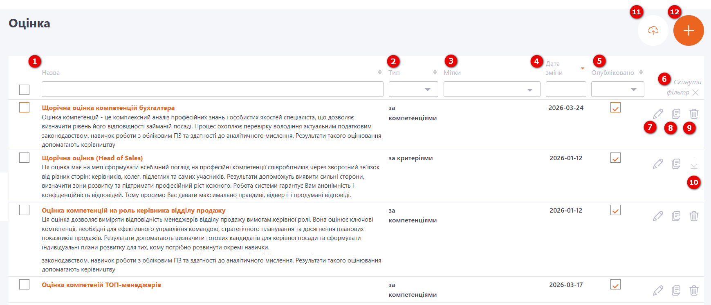Click the pencil icon for 'Оцінка компетеній ТОП-менеджерів'
The width and height of the screenshot is (711, 305).
658,290
